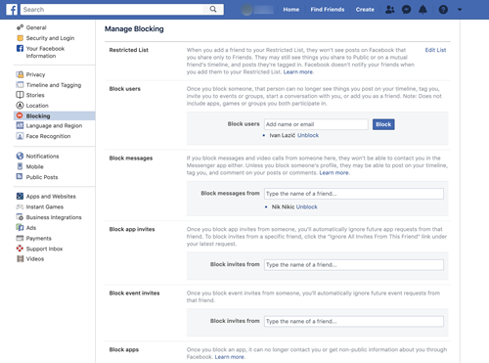Click the Face Recognition icon
The image size is (489, 363).
(20, 136)
